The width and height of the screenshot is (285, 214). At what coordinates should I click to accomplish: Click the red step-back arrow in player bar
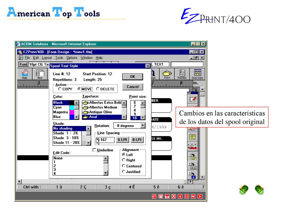180,196
